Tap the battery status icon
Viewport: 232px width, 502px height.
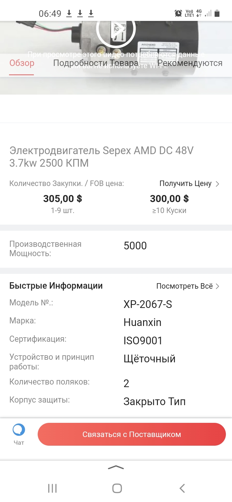(217, 13)
